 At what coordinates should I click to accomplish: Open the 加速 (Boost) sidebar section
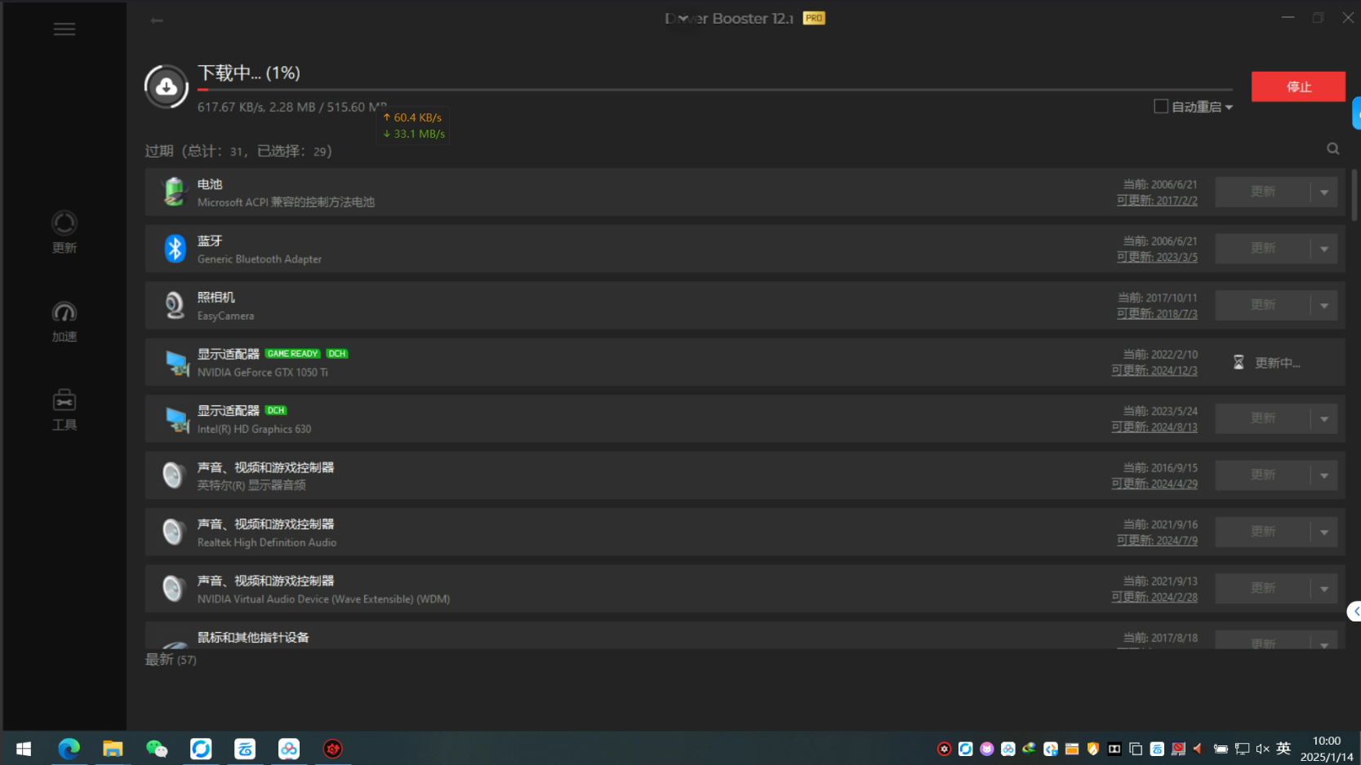pos(64,321)
